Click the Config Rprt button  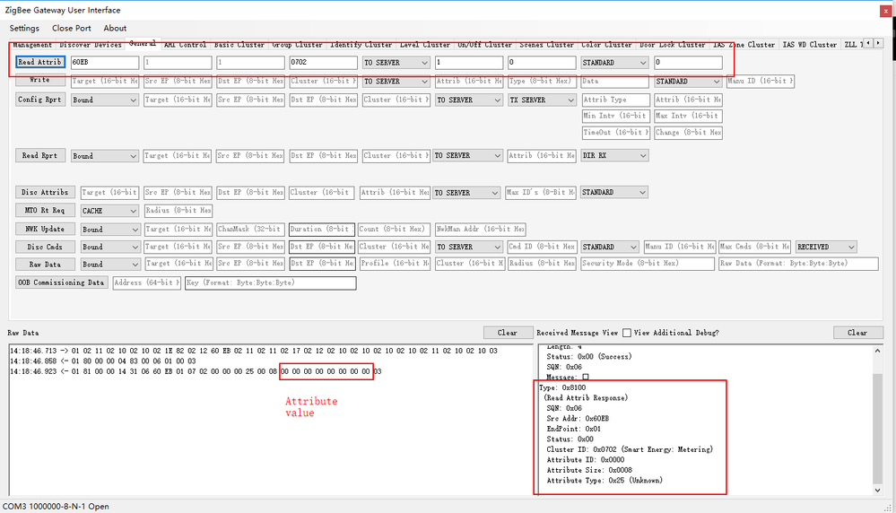39,100
